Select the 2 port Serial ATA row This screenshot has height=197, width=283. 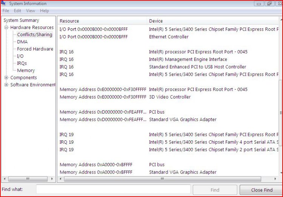click(x=169, y=150)
